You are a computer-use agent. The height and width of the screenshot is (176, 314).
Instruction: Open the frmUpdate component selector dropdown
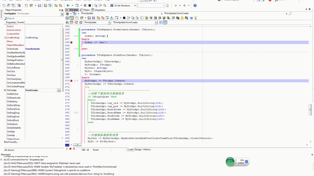pos(62,14)
